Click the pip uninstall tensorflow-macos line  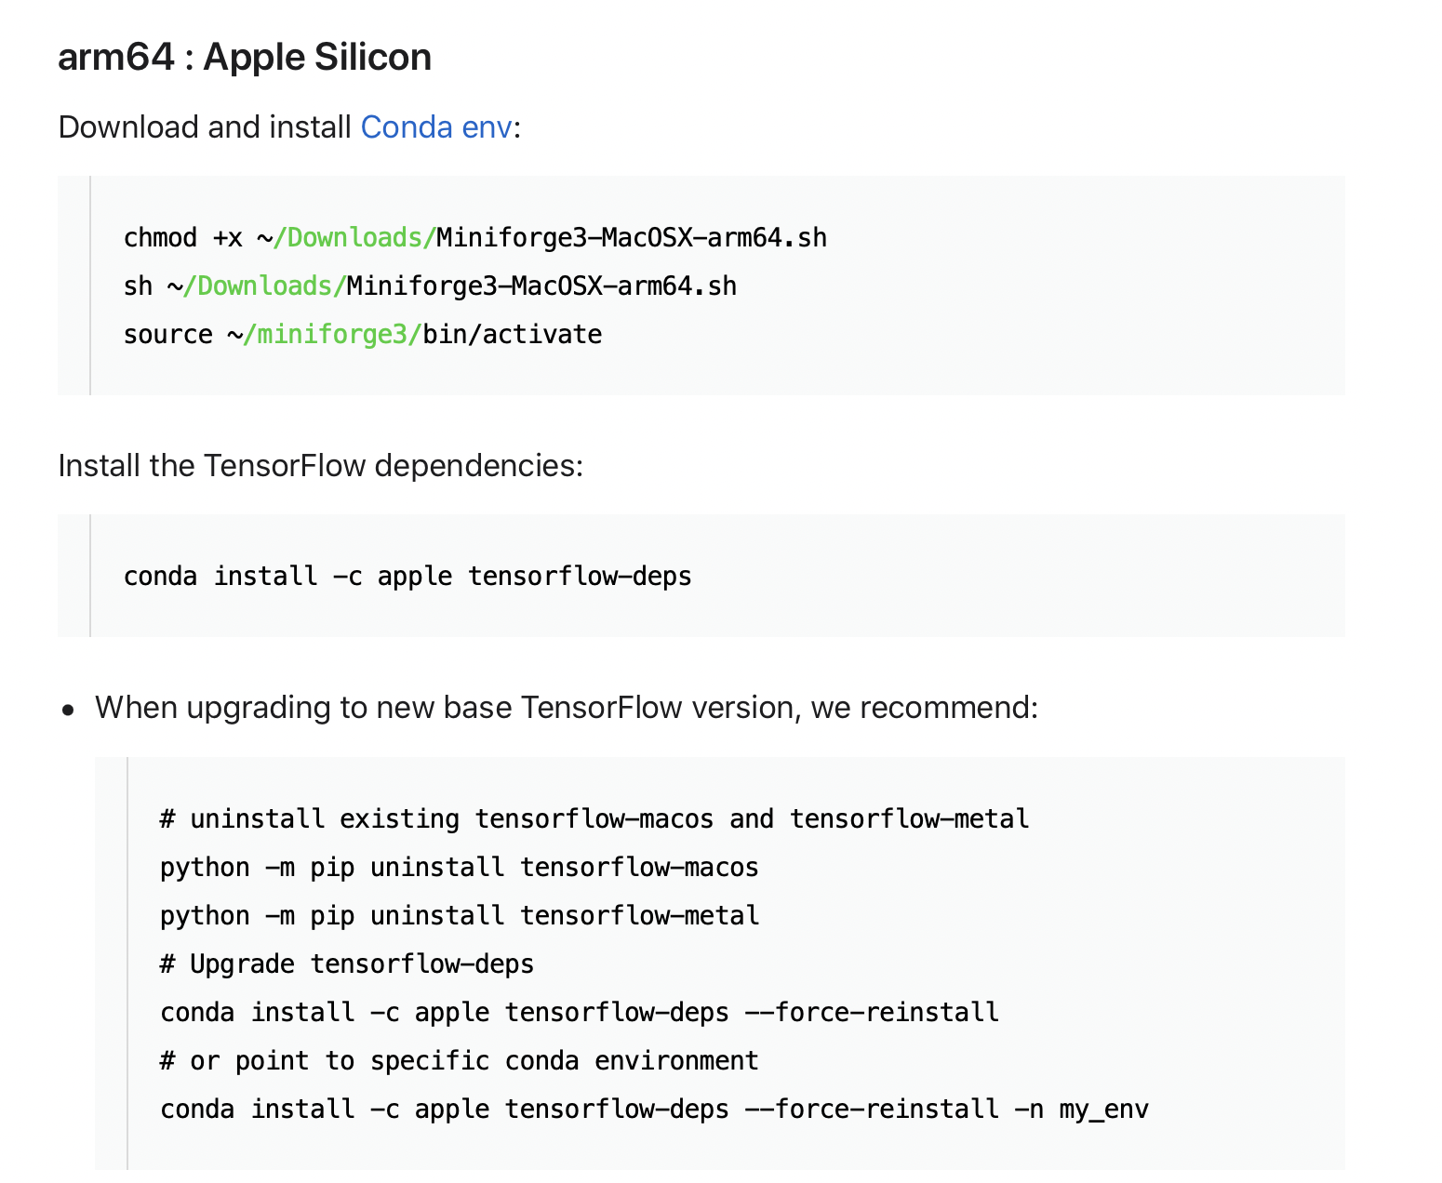coord(460,868)
